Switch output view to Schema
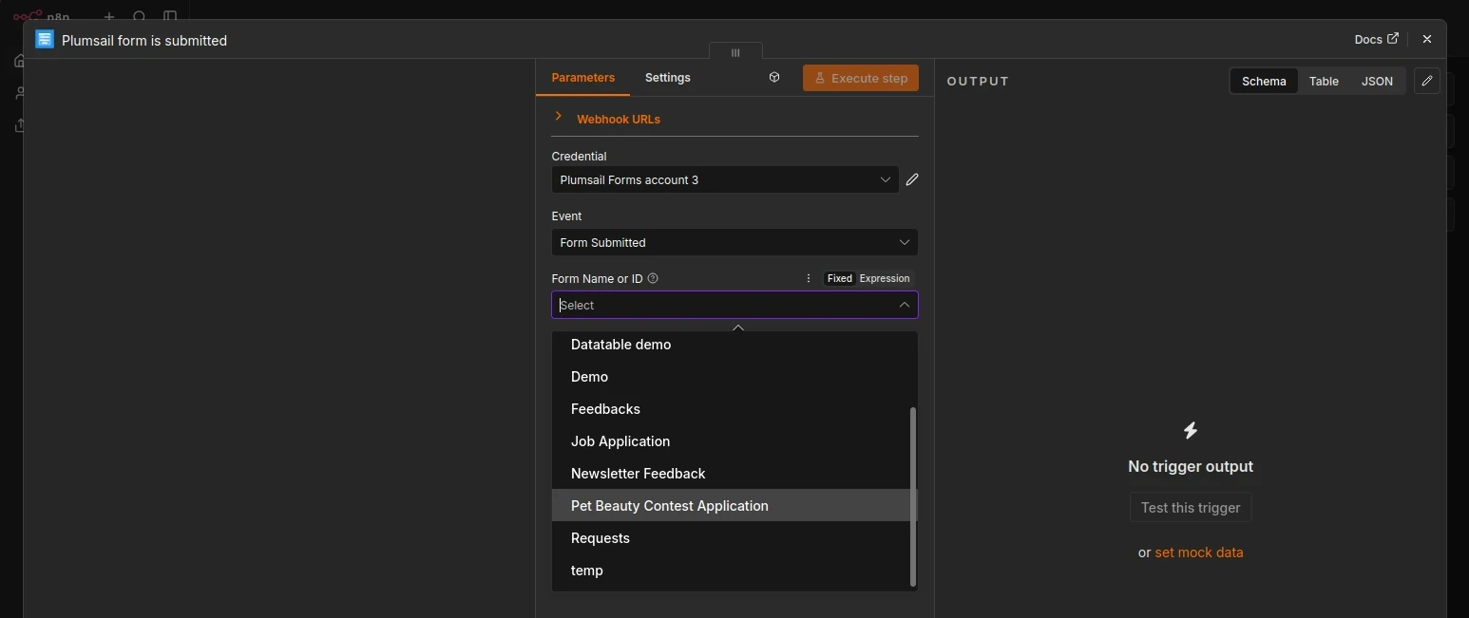The height and width of the screenshot is (618, 1469). point(1264,81)
